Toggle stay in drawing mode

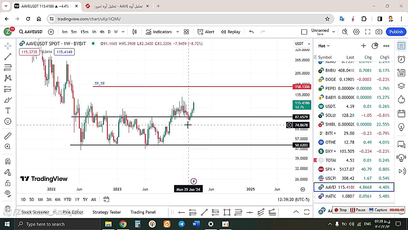click(x=8, y=172)
